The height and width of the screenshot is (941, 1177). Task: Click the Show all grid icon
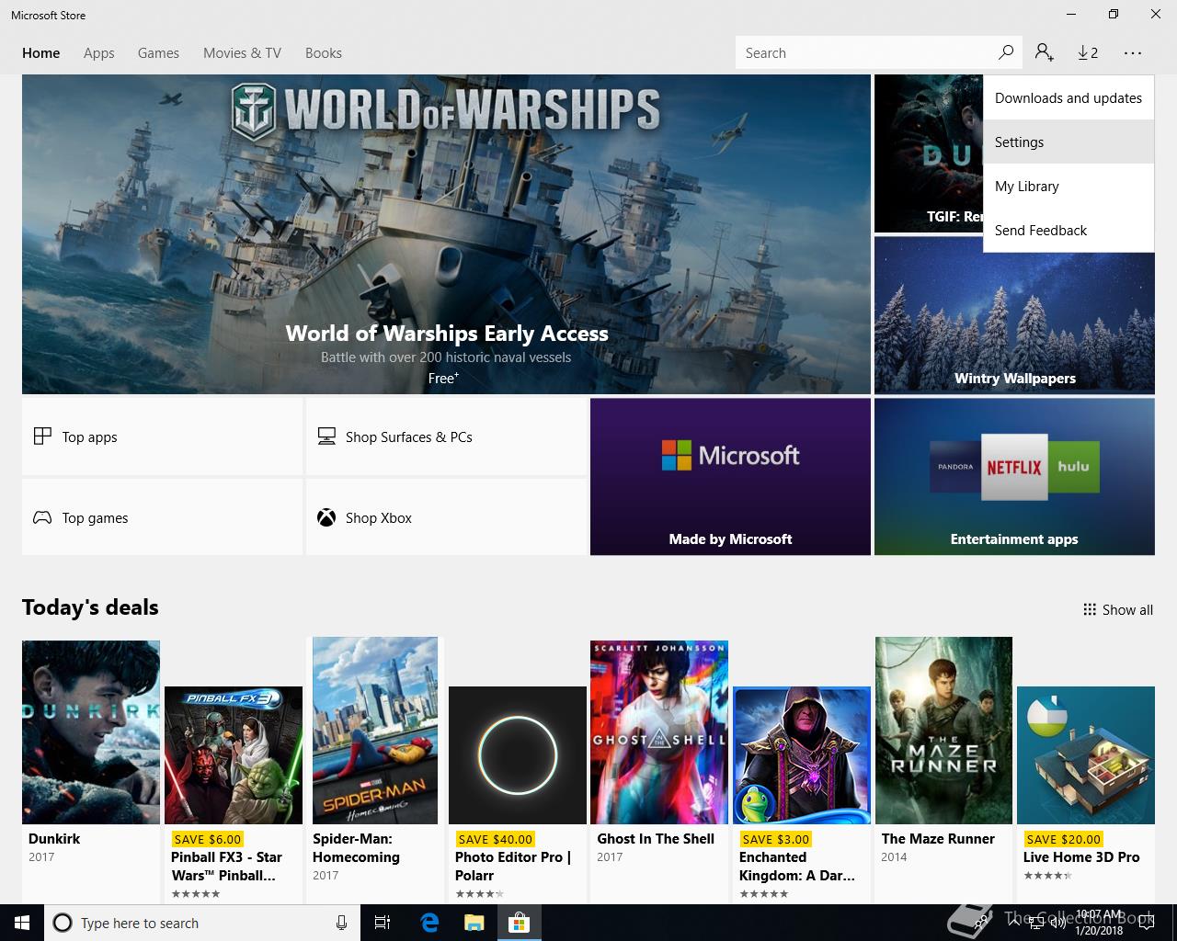(1090, 609)
